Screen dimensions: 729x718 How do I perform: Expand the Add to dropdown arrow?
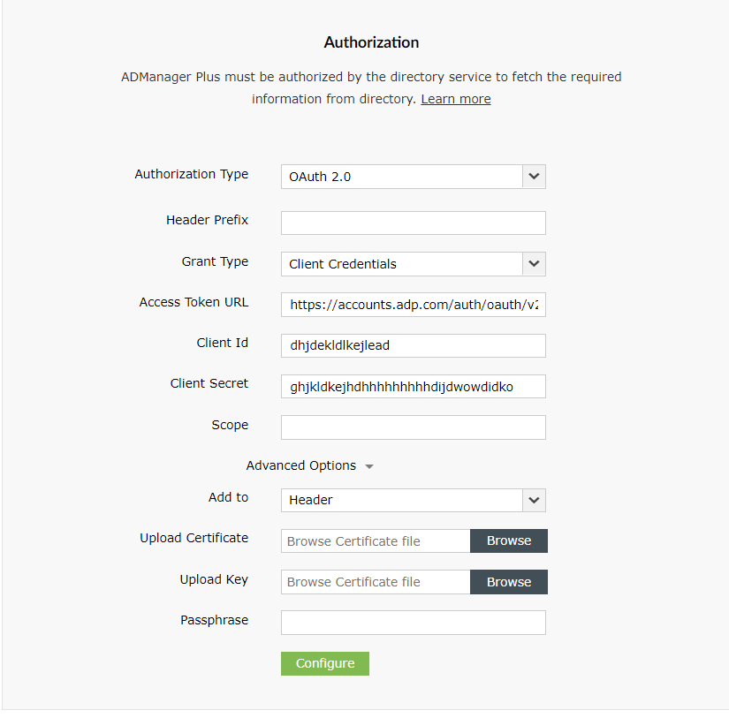click(534, 500)
